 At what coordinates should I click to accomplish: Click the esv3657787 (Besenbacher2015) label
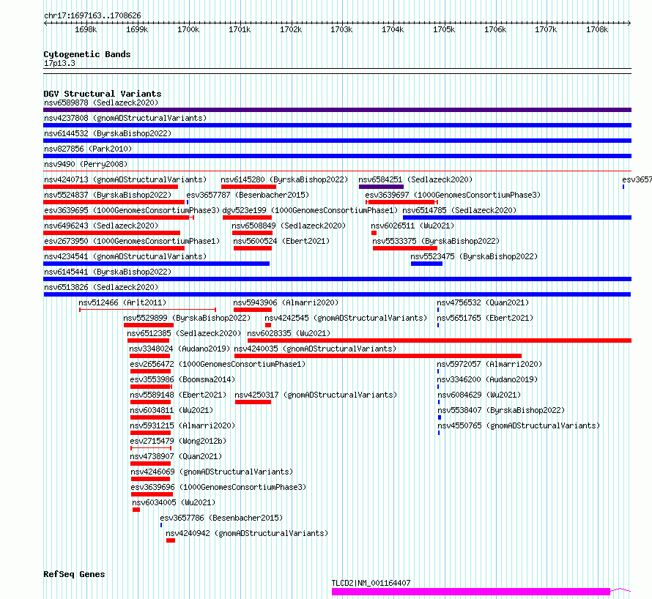pyautogui.click(x=248, y=195)
